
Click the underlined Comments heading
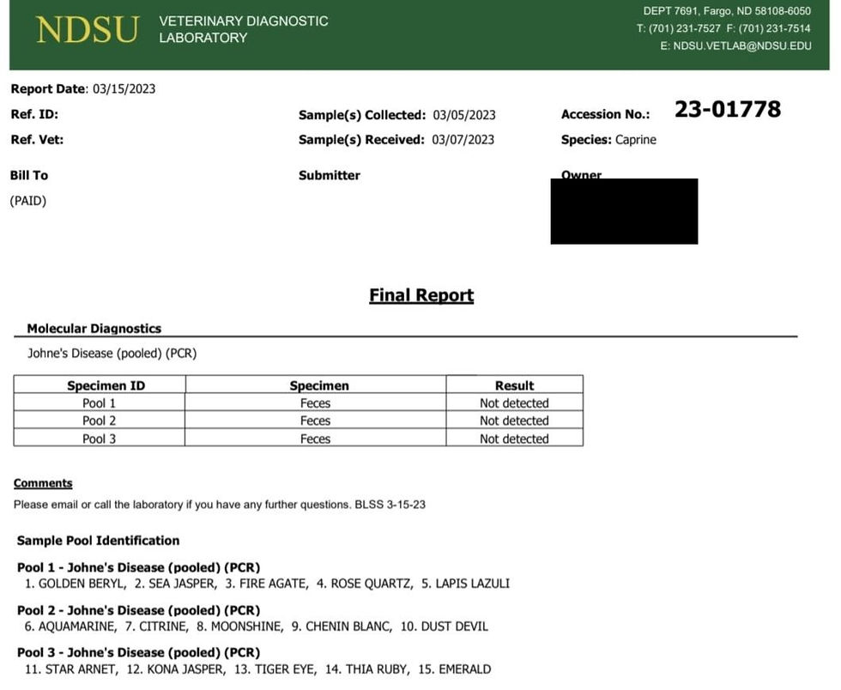point(43,483)
